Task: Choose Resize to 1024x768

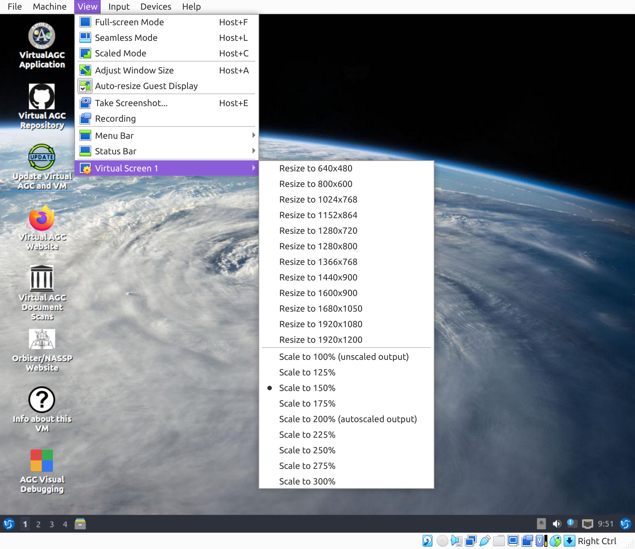Action: pyautogui.click(x=346, y=200)
